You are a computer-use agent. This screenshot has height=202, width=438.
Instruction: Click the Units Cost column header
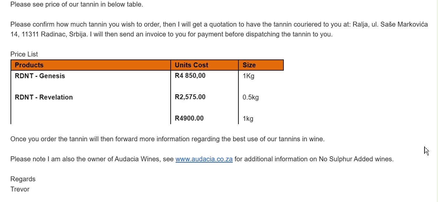205,65
